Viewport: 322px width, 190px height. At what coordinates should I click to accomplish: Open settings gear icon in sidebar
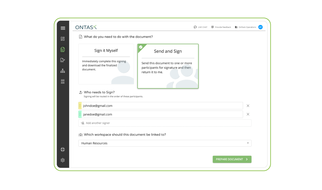tap(63, 160)
